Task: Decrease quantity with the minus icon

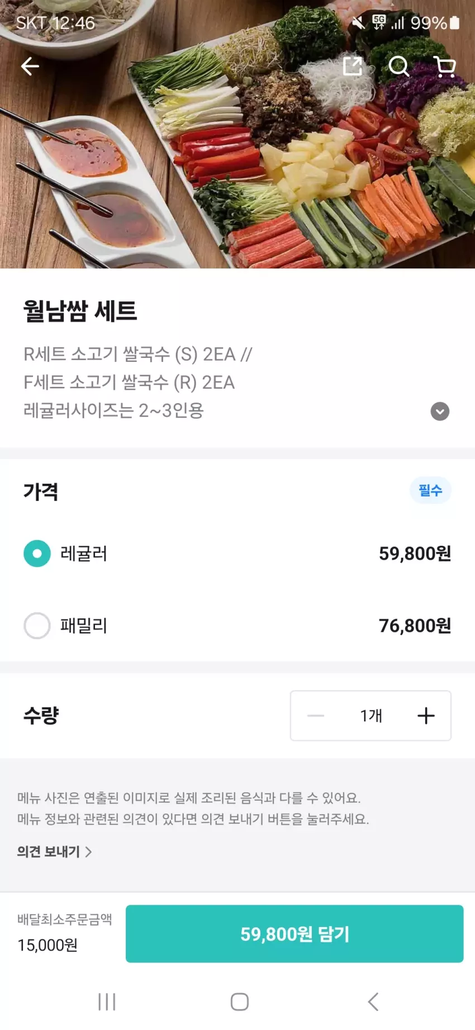Action: pos(316,715)
